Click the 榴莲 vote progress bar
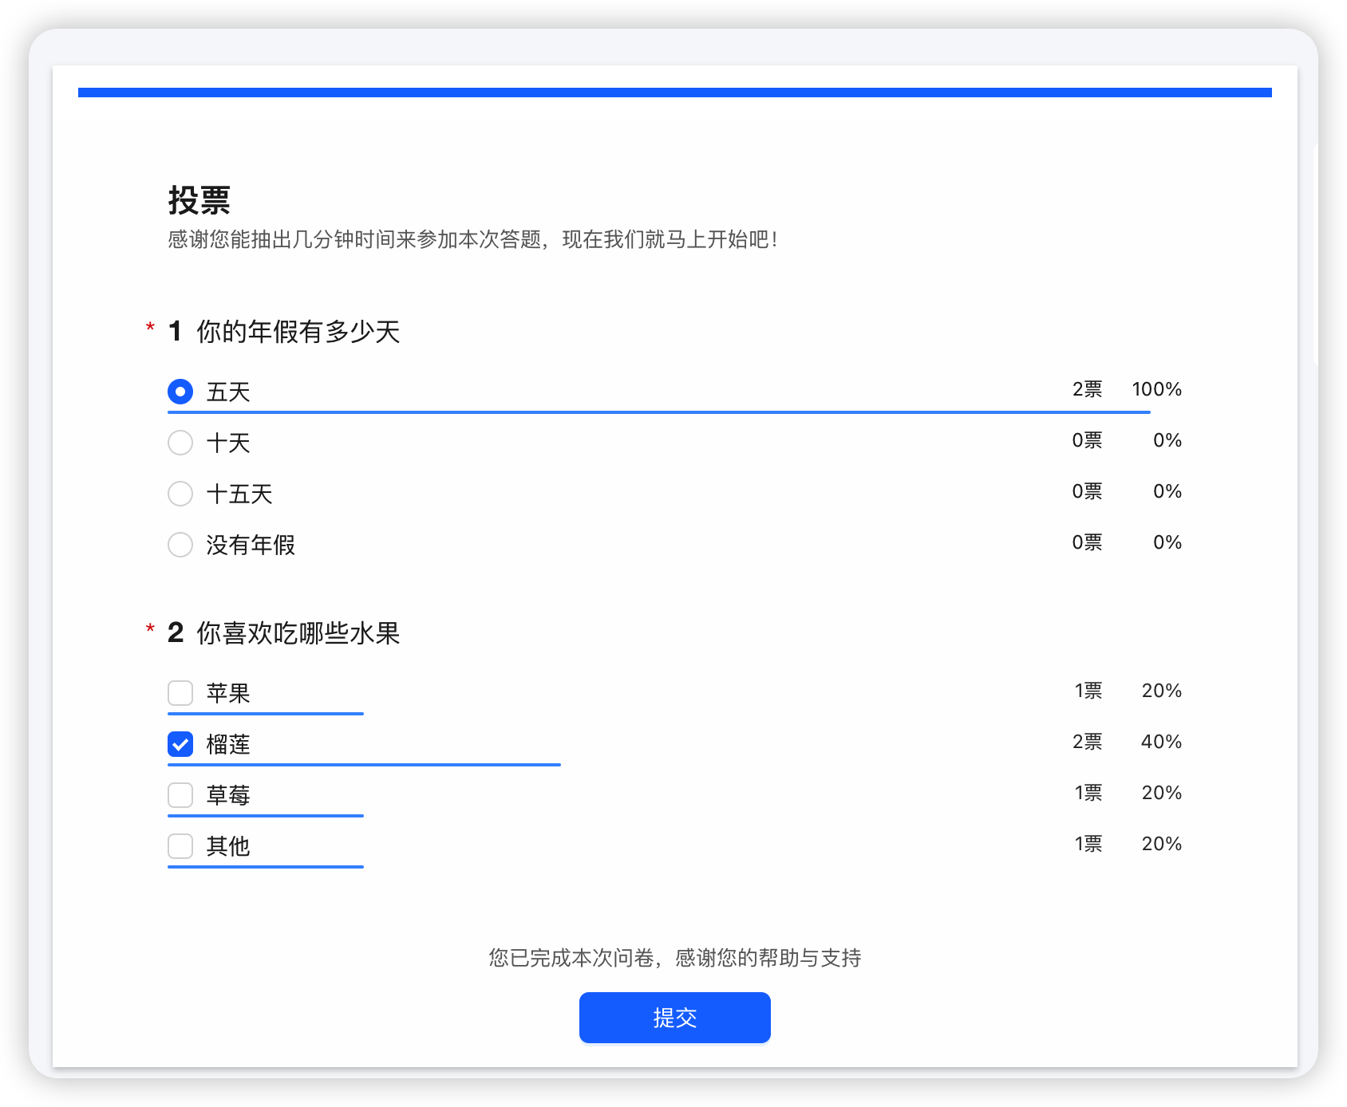This screenshot has height=1107, width=1347. 364,765
